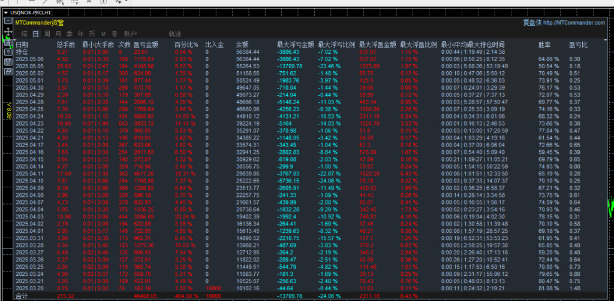The image size is (614, 301).
Task: Expand the USDNOK.PRO,H1 chart title arrow
Action: click(5, 12)
